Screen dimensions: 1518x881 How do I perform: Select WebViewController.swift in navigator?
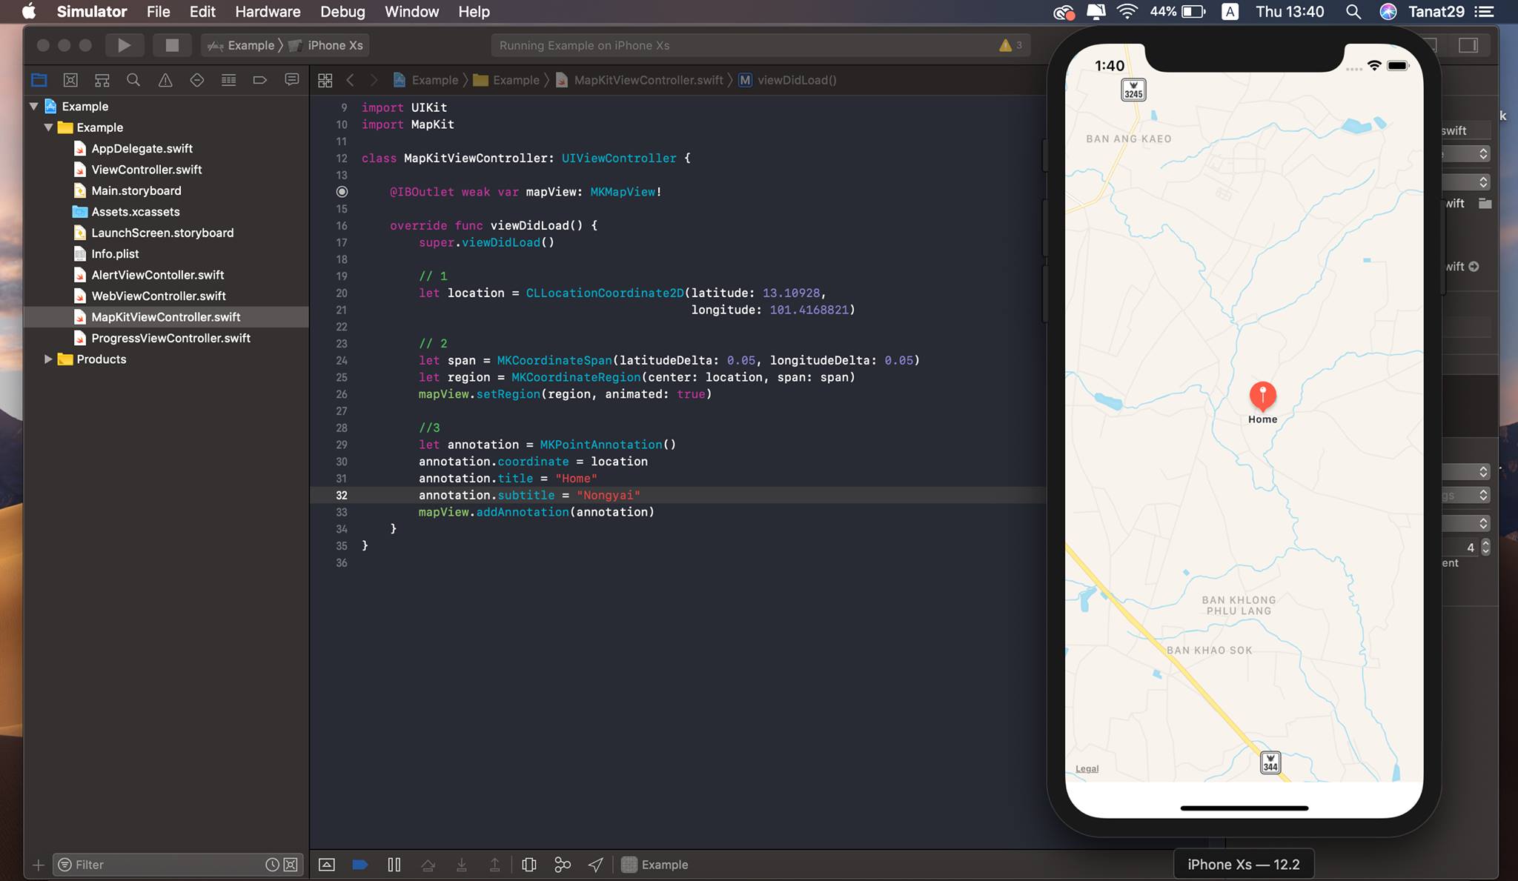[x=158, y=296]
